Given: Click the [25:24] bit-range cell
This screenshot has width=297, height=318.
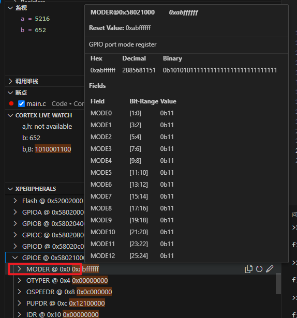Looking at the screenshot, I should (x=139, y=256).
